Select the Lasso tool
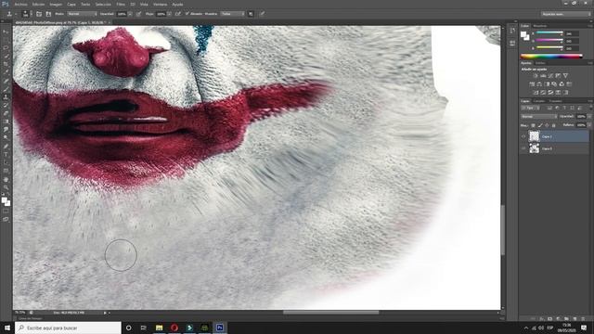Image resolution: width=594 pixels, height=334 pixels. [x=6, y=48]
